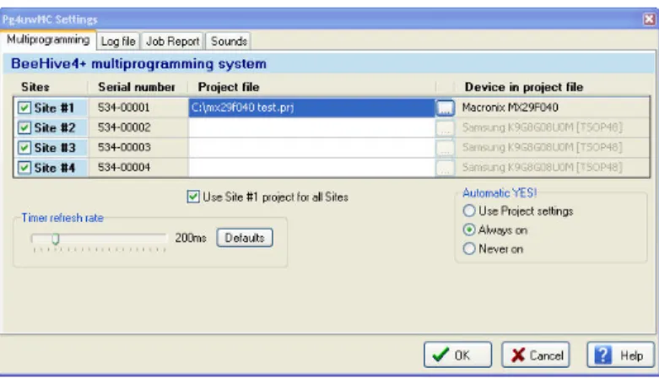Click the C:\mx29f040 test.prj project file field

click(311, 108)
